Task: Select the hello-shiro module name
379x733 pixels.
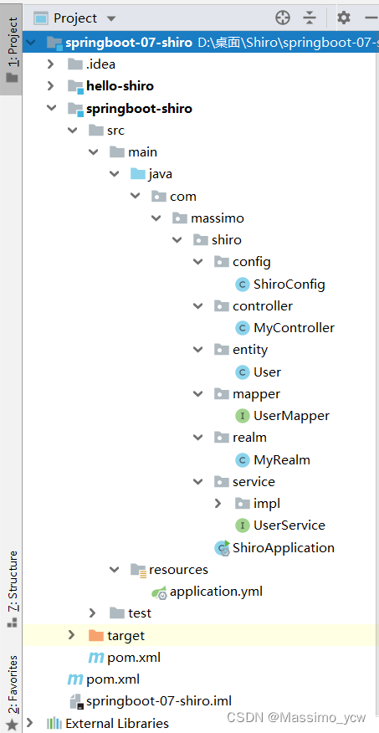Action: tap(120, 86)
